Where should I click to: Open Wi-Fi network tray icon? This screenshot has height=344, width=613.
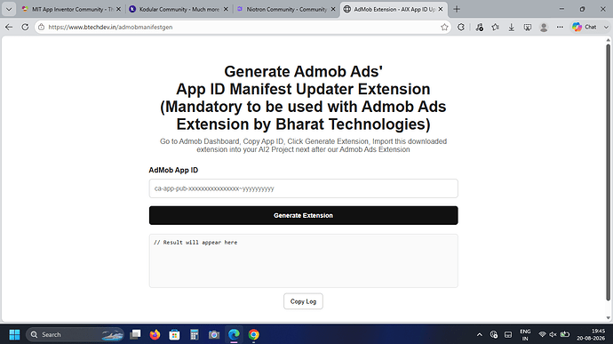click(542, 334)
